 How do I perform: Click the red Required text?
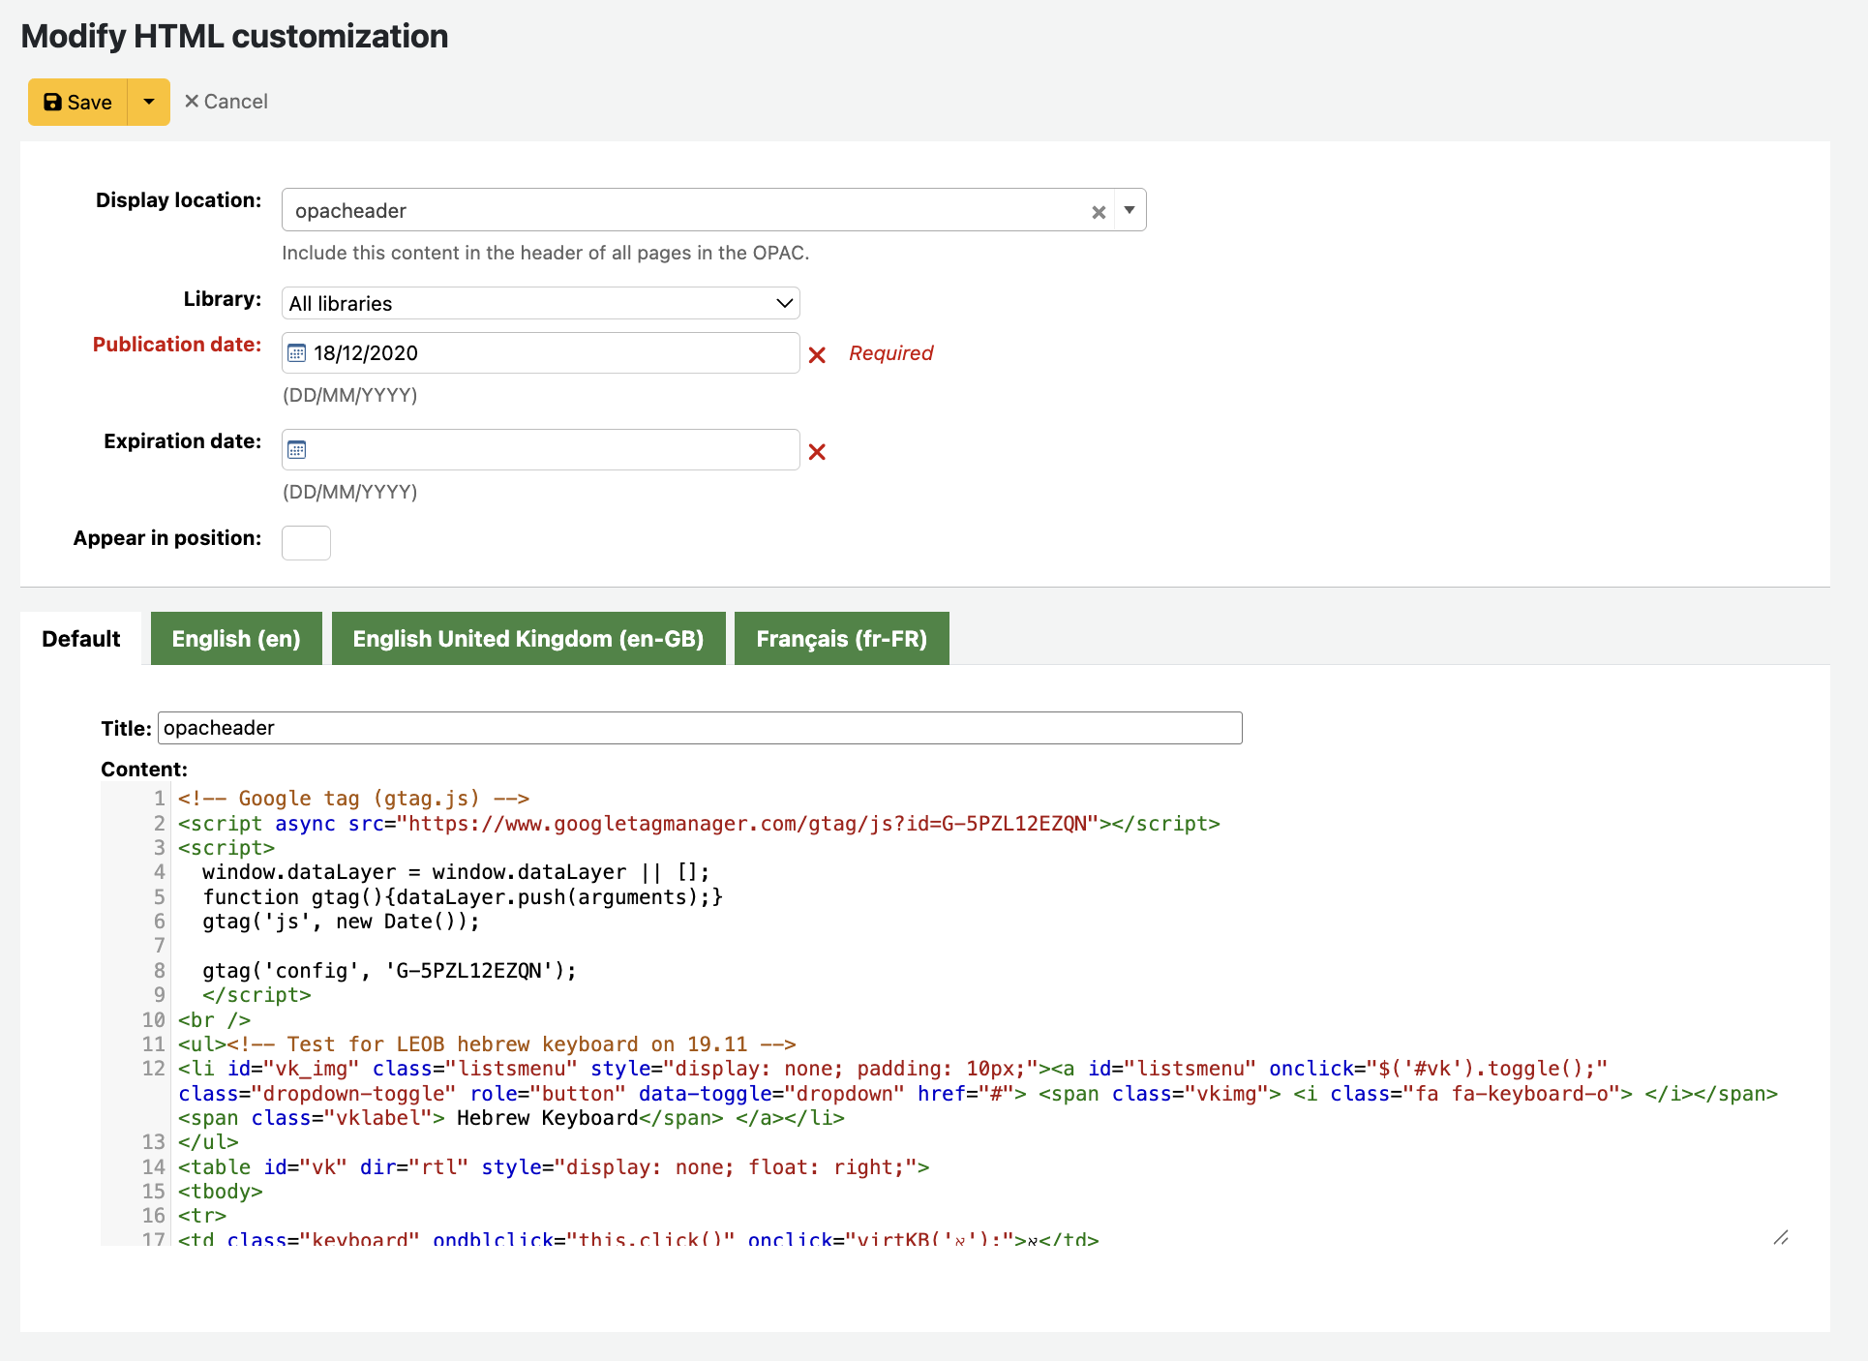click(x=891, y=353)
